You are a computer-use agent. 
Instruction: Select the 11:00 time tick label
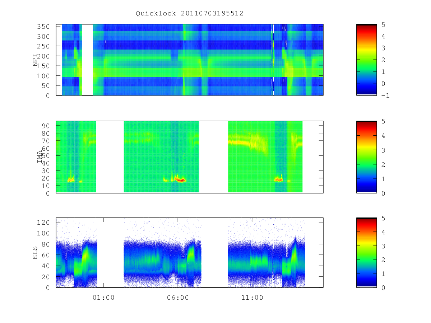[x=252, y=298]
